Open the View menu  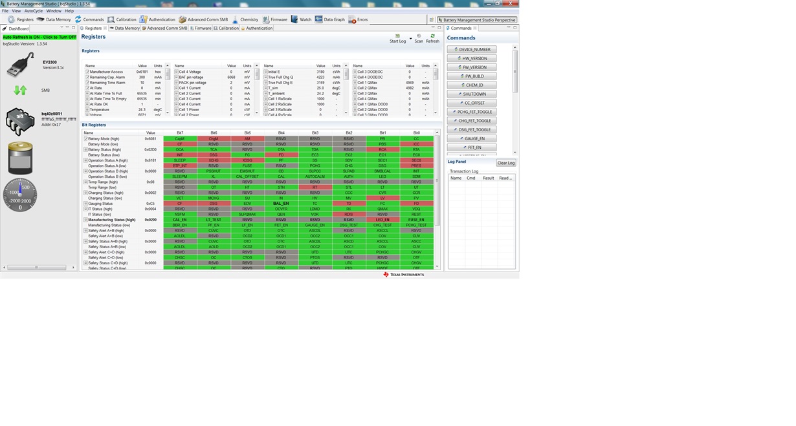coord(16,11)
